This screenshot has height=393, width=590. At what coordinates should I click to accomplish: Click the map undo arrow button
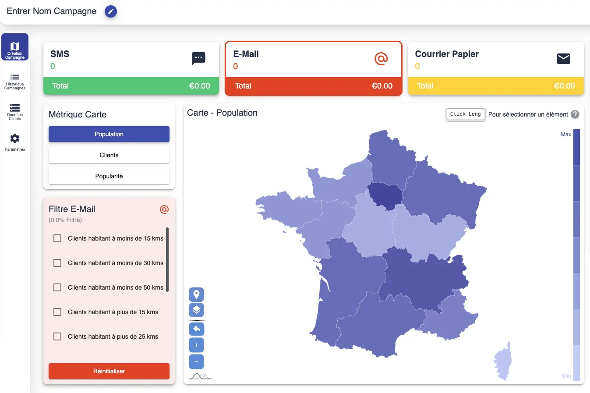click(196, 329)
